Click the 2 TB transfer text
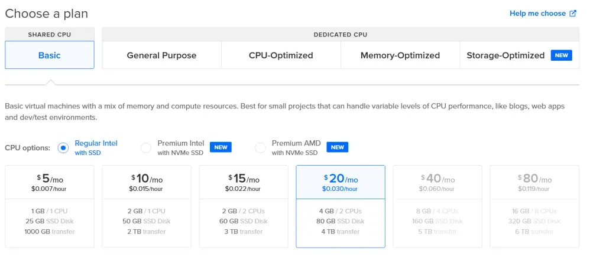590x264 pixels. pyautogui.click(x=147, y=232)
